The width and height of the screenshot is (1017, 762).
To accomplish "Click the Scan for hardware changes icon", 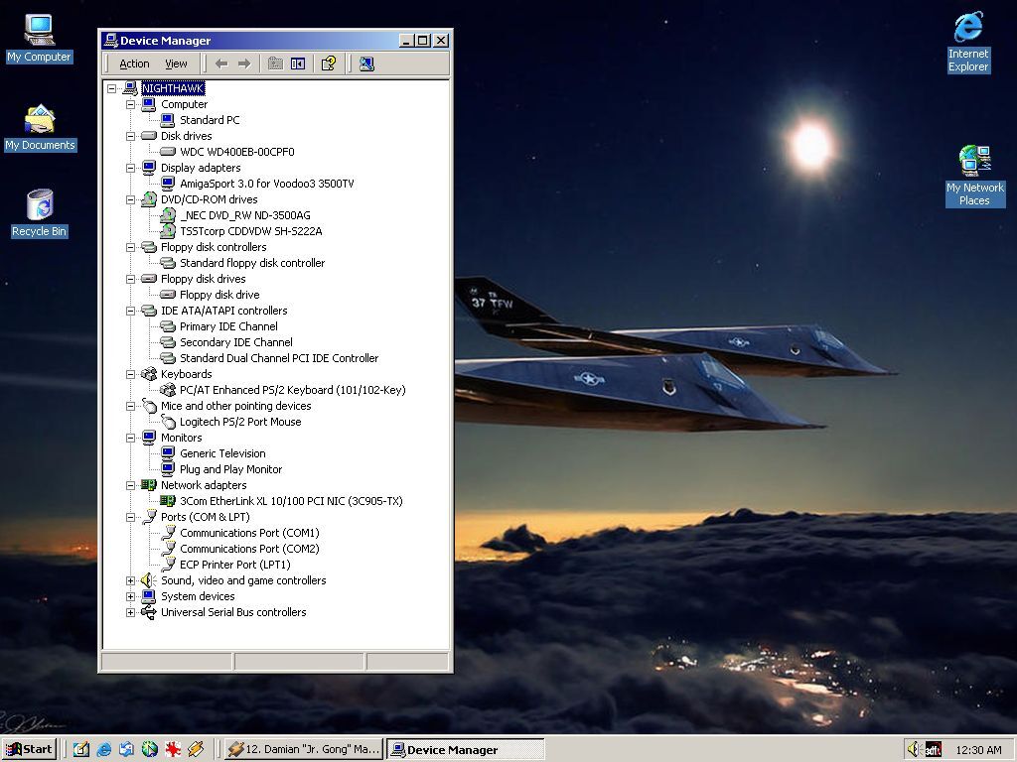I will coord(366,63).
